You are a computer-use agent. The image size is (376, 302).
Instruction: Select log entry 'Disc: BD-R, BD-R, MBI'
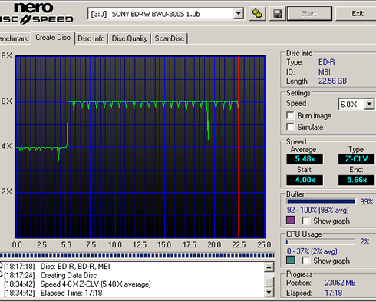tap(75, 267)
